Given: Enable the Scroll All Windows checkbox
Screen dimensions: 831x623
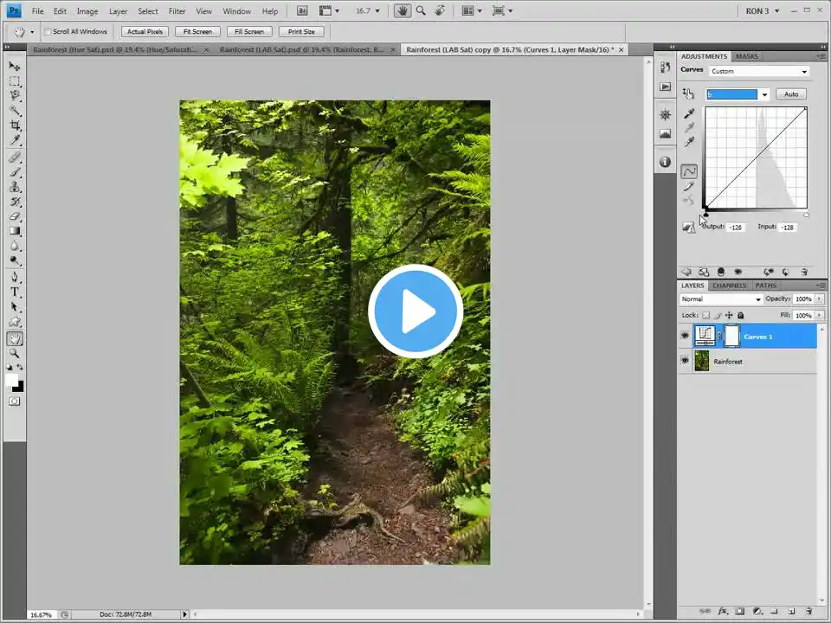Looking at the screenshot, I should (48, 32).
